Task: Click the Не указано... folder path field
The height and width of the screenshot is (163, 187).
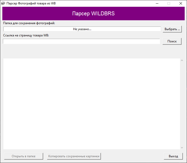Action: [82, 29]
